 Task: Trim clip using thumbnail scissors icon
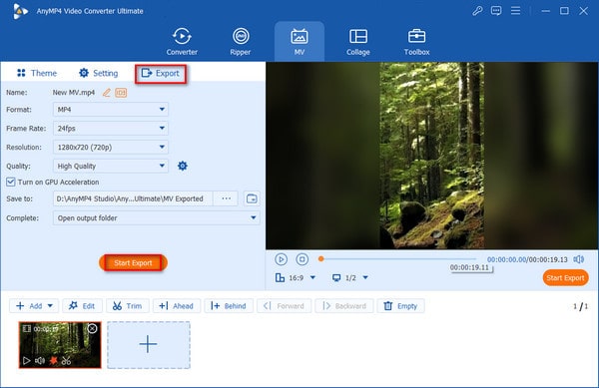66,360
